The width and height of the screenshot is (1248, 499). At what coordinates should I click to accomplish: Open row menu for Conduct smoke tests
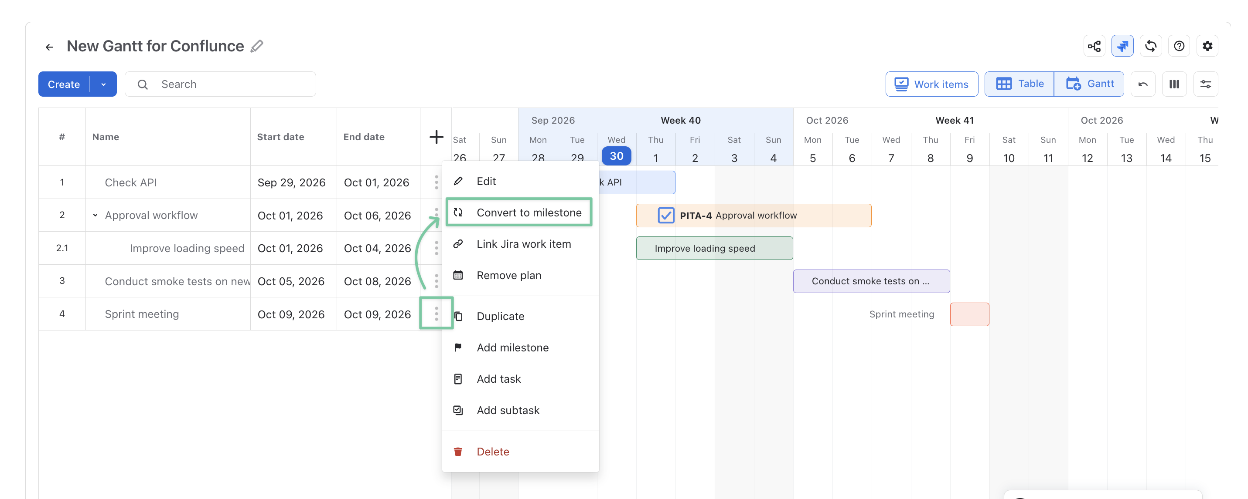(436, 281)
